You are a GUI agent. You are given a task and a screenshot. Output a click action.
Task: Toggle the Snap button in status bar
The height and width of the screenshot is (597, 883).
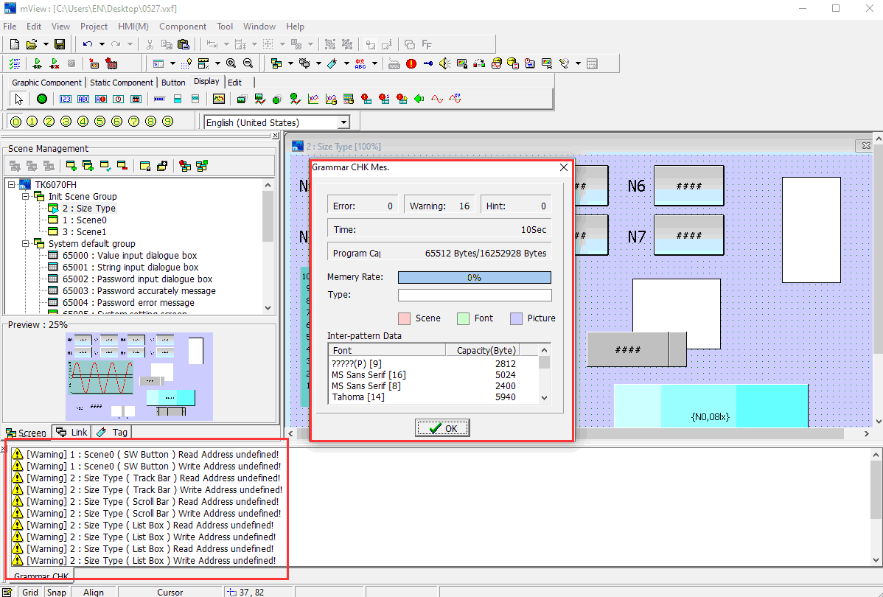[x=56, y=592]
